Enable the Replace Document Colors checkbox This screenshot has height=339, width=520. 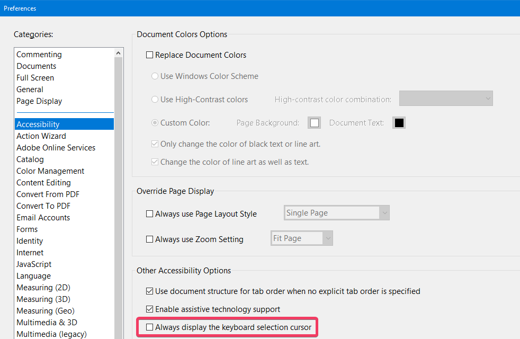[x=150, y=55]
